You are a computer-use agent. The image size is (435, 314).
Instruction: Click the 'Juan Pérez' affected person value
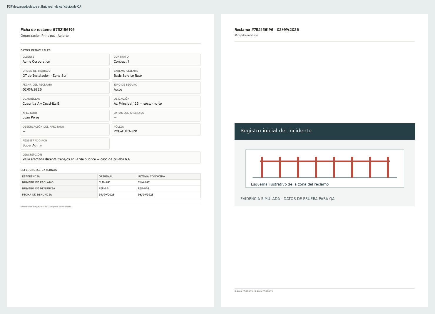(31, 117)
